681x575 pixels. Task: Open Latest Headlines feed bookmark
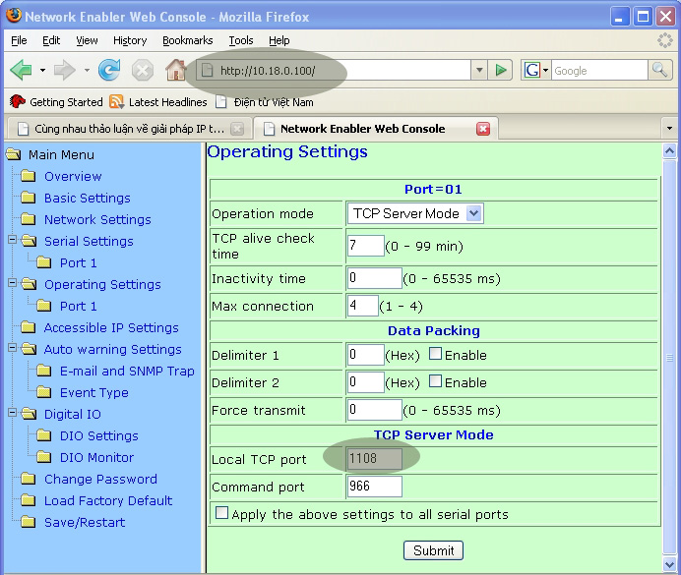[x=158, y=102]
